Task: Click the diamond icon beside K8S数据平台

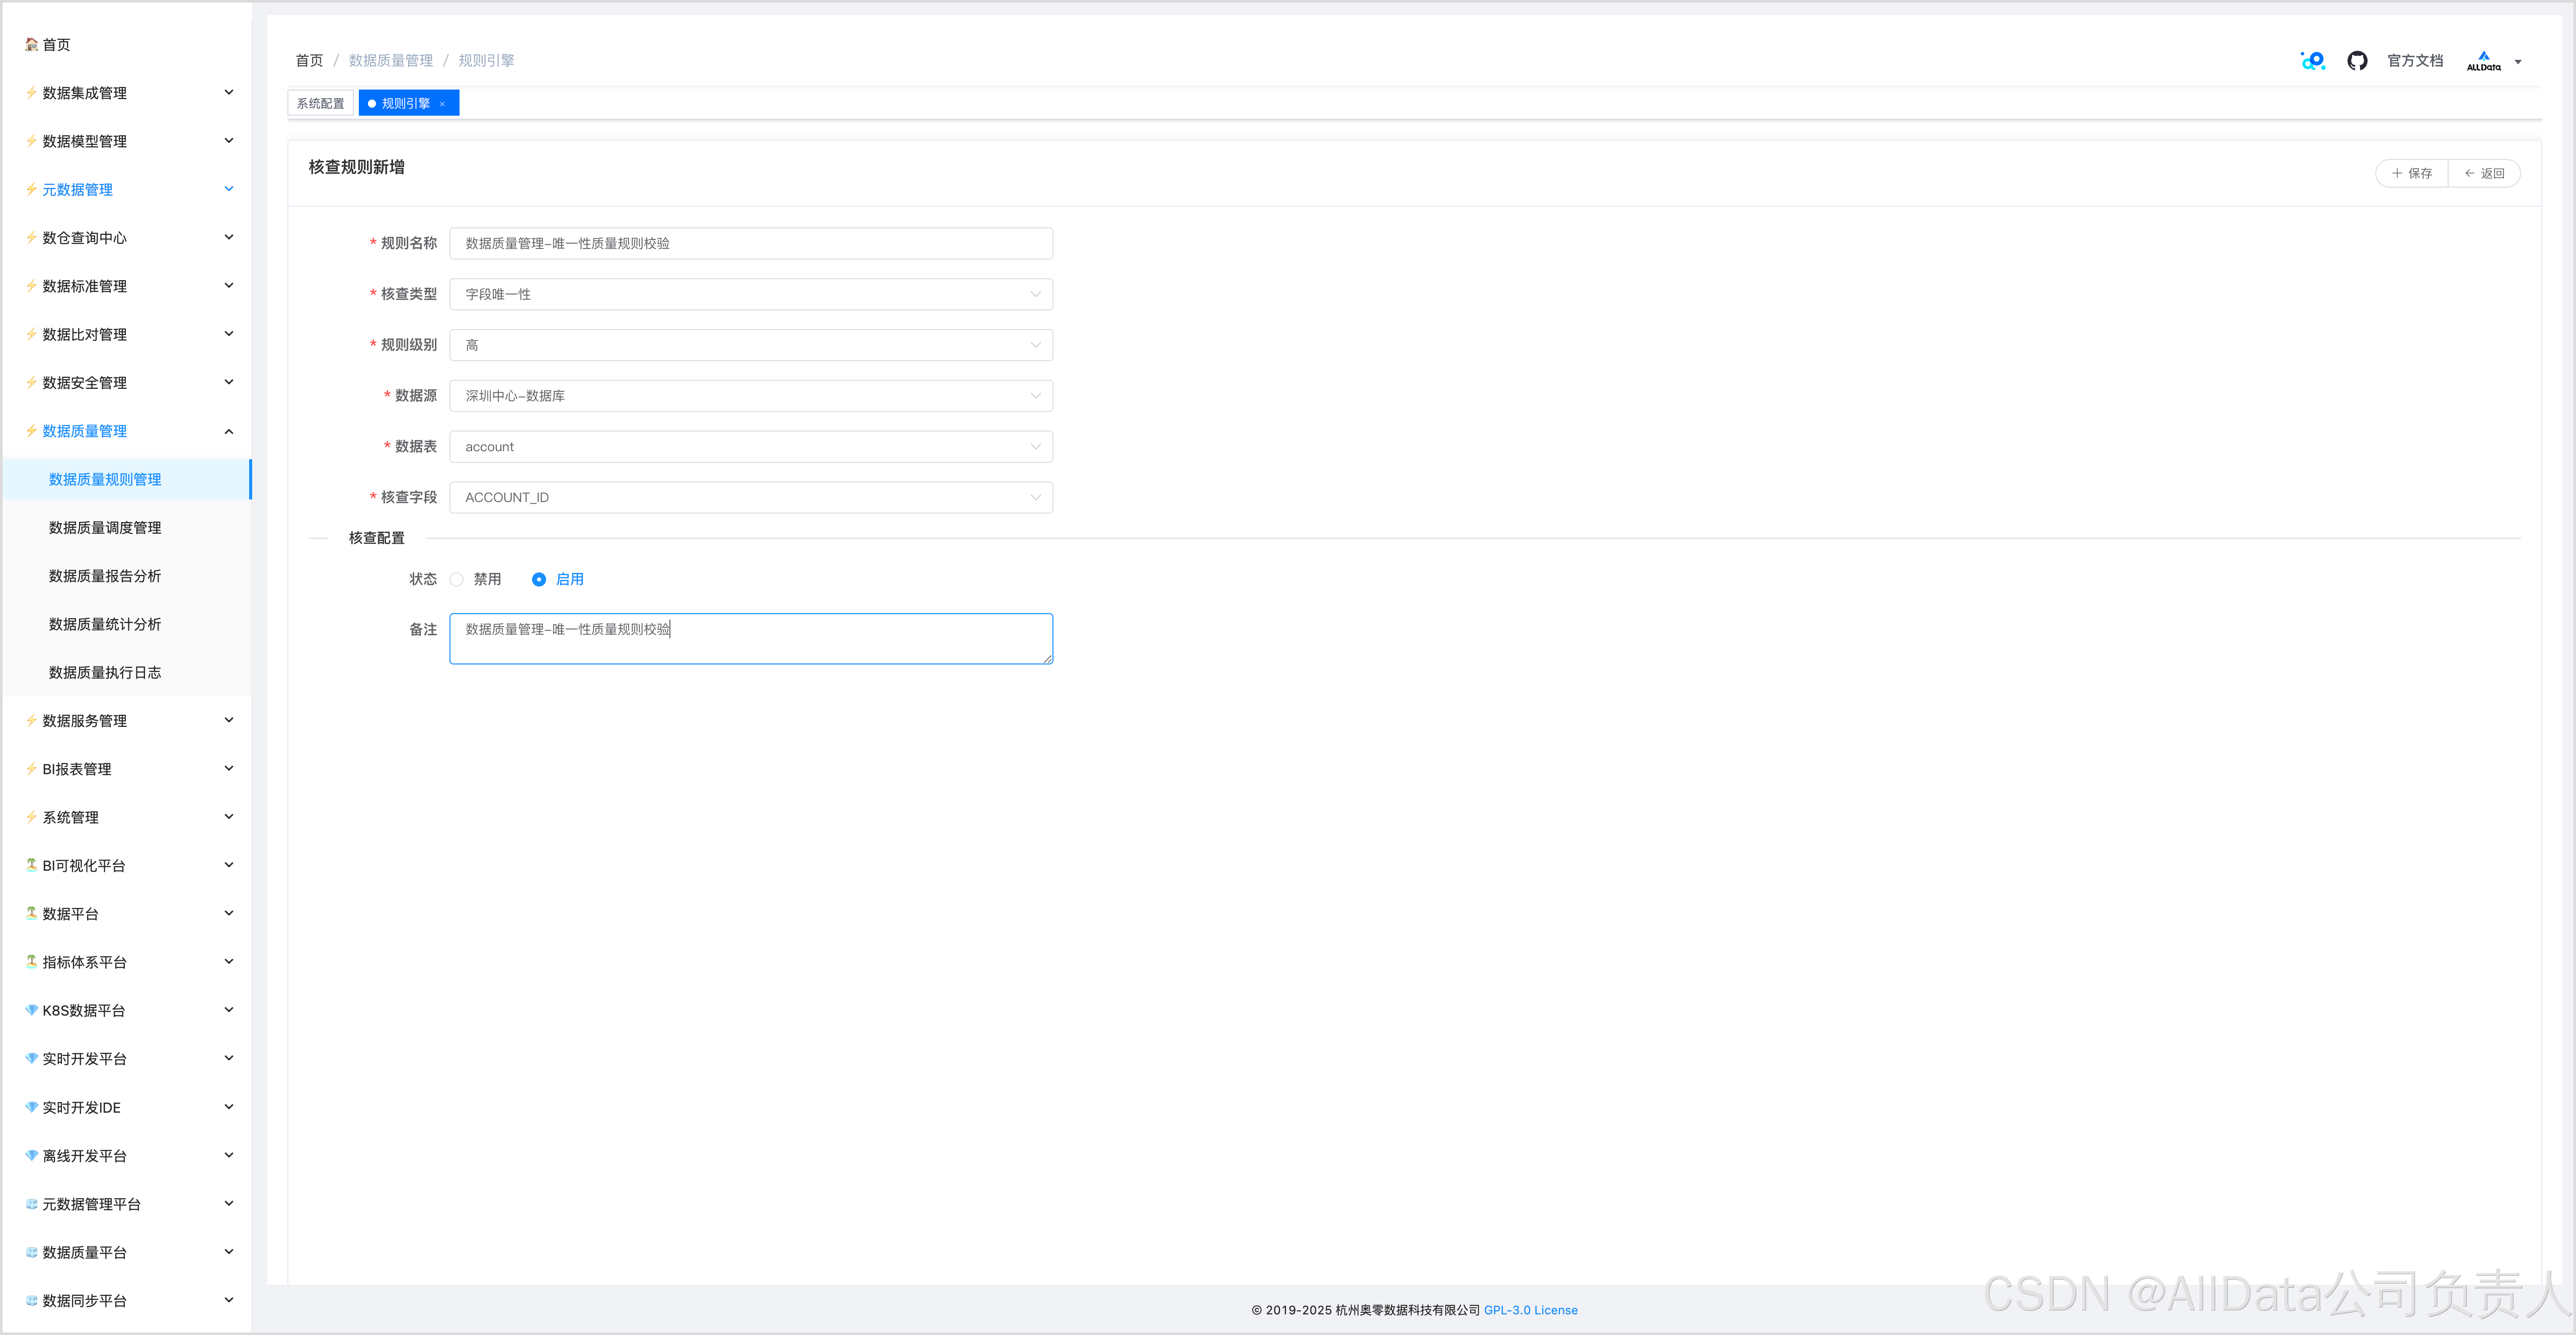Action: [32, 1010]
